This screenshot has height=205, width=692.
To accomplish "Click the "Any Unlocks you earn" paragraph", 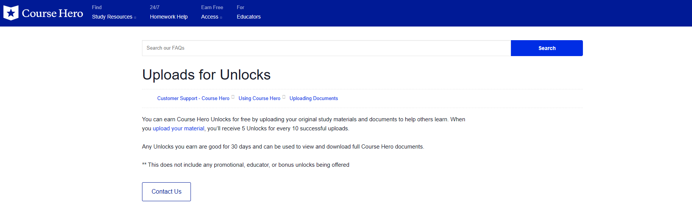I will (x=283, y=147).
